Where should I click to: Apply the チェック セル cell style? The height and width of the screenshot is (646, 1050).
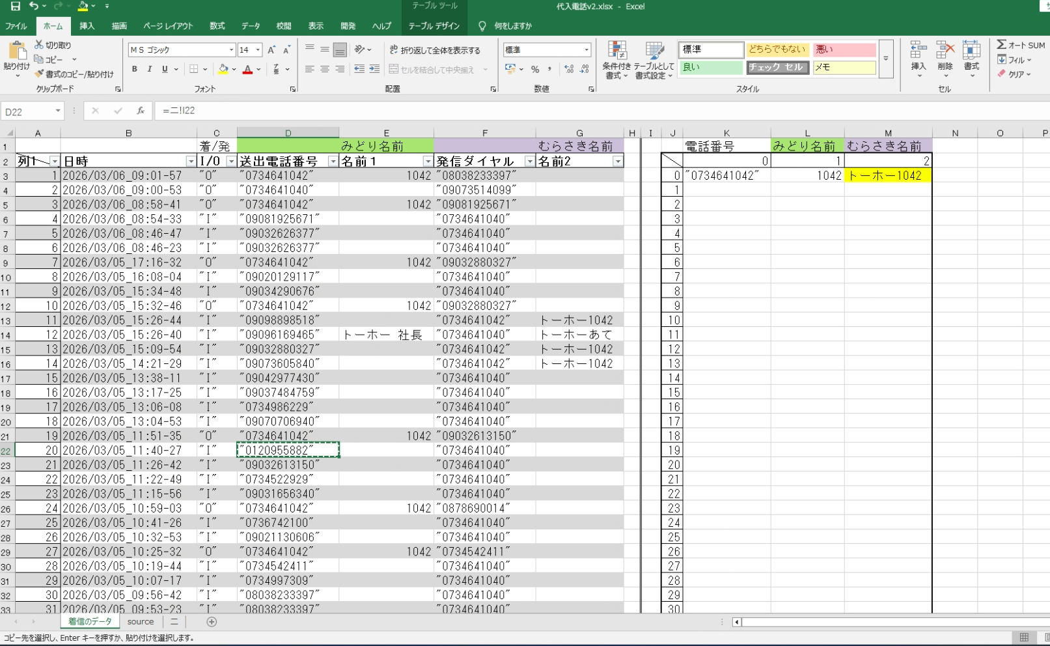777,67
